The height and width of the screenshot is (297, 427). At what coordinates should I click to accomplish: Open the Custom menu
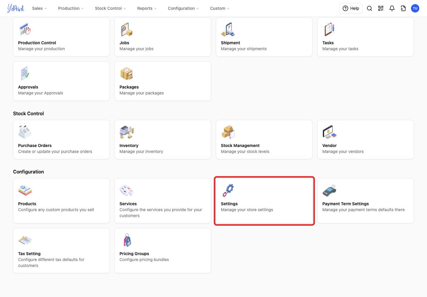click(x=220, y=8)
